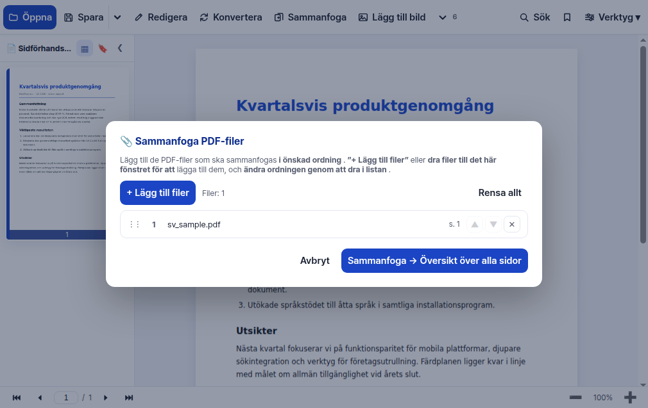Viewport: 648px width, 408px height.
Task: Select the sv_sample.pdf file name
Action: [x=194, y=224]
